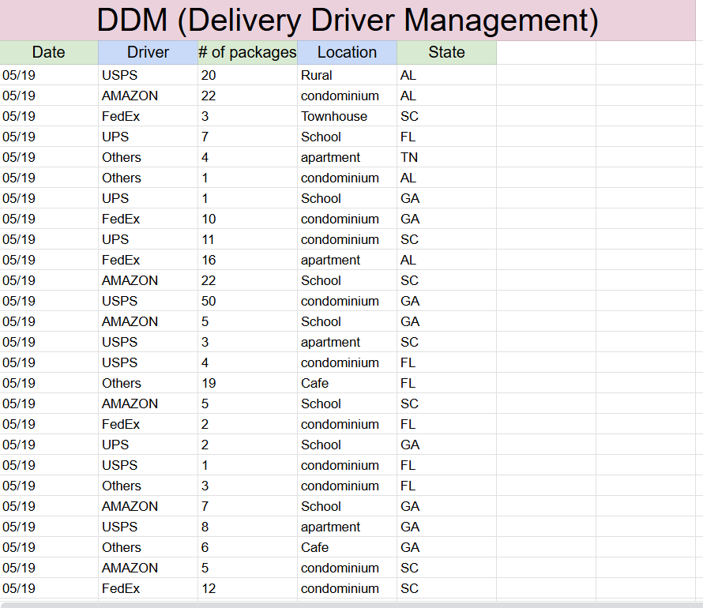The height and width of the screenshot is (608, 703).
Task: Select 'apartment' in FedEx 16-package row
Action: point(347,260)
